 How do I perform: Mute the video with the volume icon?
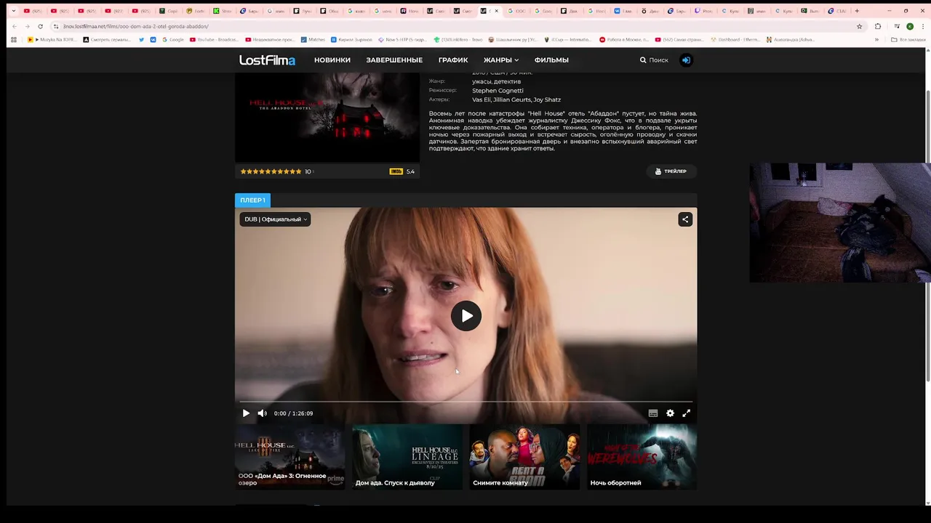click(x=262, y=413)
